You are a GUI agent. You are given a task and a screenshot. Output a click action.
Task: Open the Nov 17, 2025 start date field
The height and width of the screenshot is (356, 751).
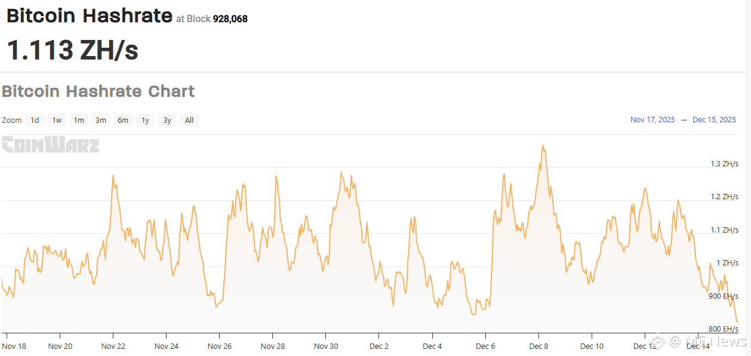(652, 120)
